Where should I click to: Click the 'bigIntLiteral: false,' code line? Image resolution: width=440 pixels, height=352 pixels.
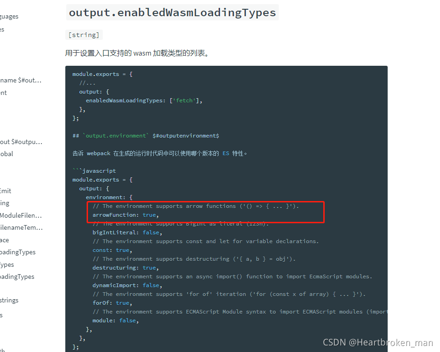[x=127, y=233]
